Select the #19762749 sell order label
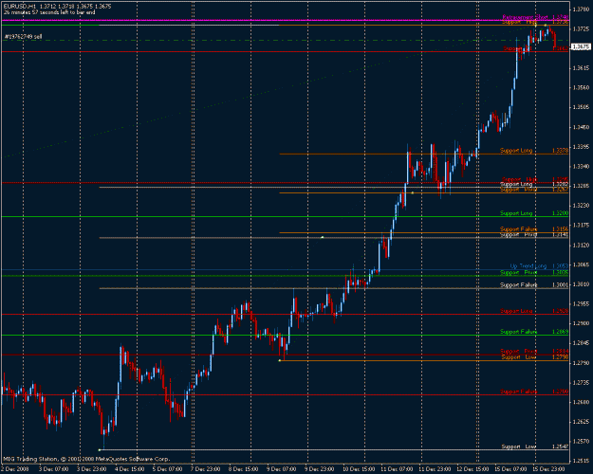593x474 pixels. (x=23, y=37)
